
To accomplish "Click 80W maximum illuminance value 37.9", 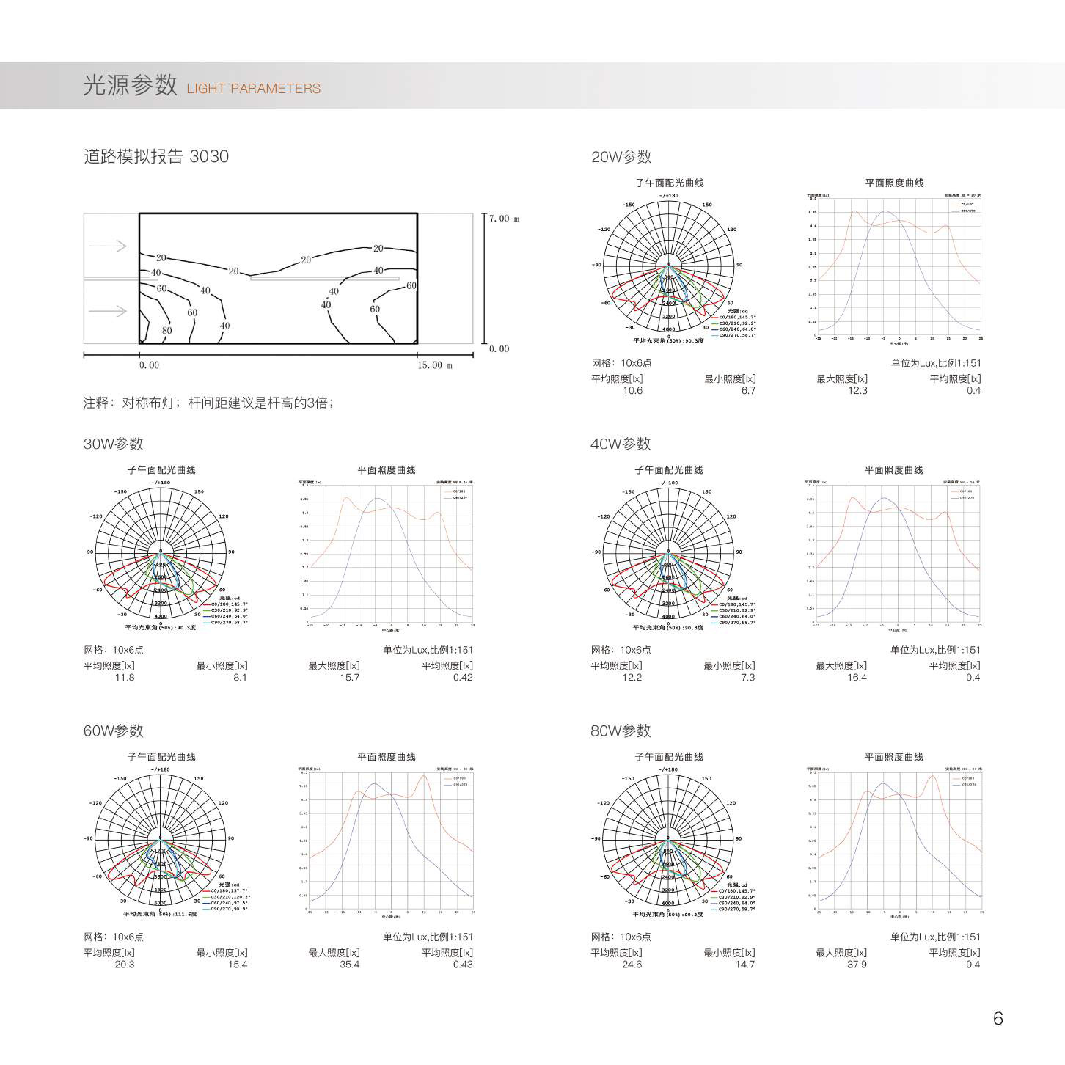I will pos(857,965).
